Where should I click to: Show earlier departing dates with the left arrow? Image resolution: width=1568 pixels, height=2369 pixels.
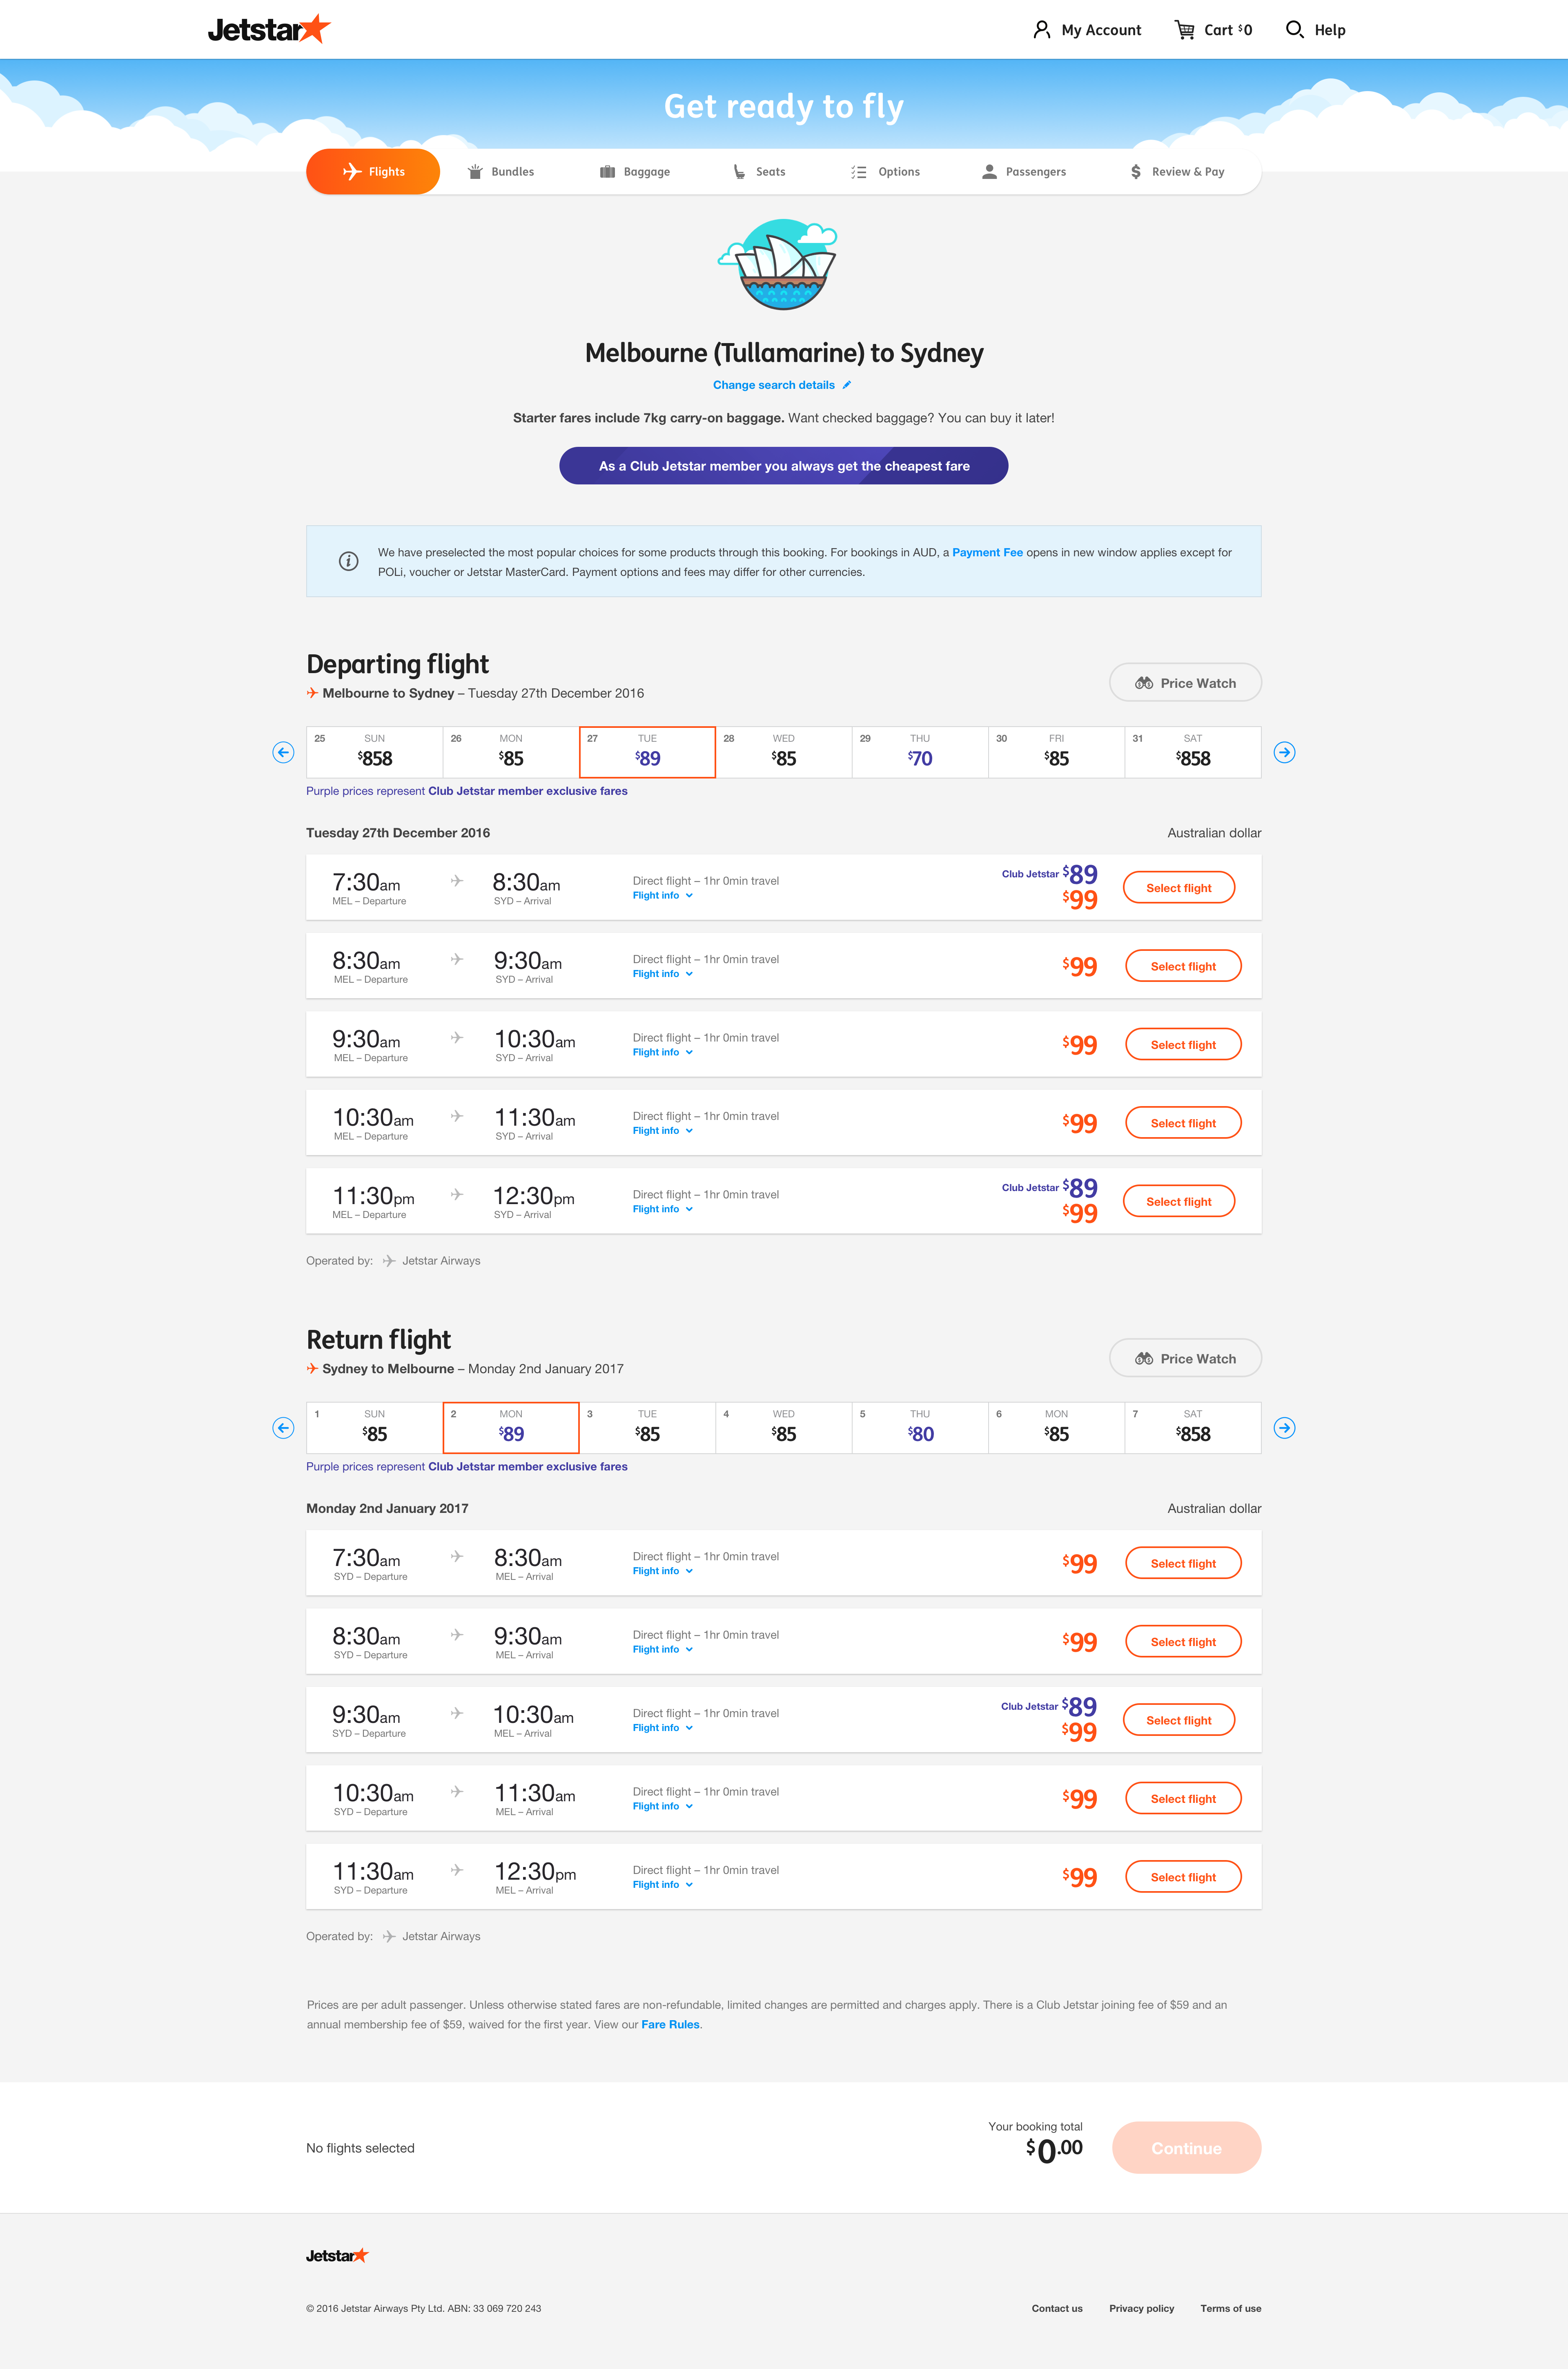[283, 752]
